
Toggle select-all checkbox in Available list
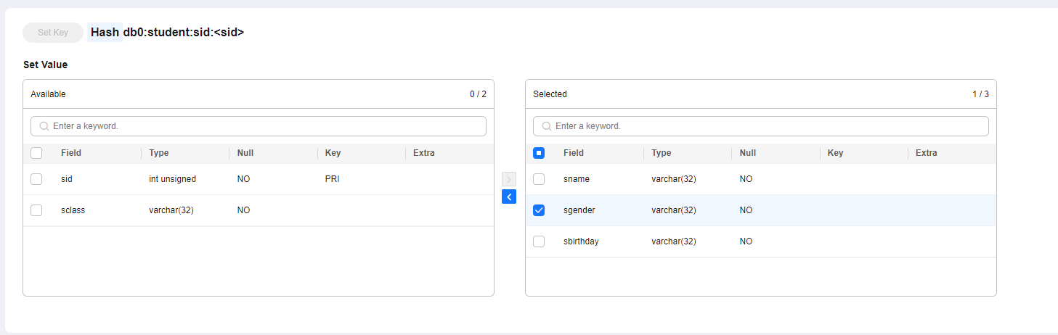click(36, 153)
